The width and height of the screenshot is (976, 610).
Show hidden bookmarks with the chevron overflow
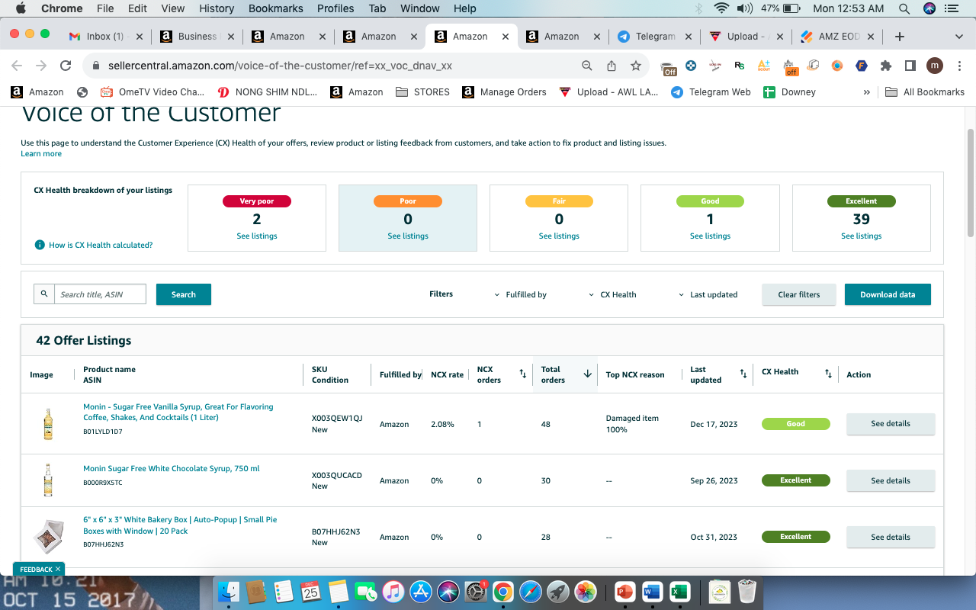(x=867, y=92)
